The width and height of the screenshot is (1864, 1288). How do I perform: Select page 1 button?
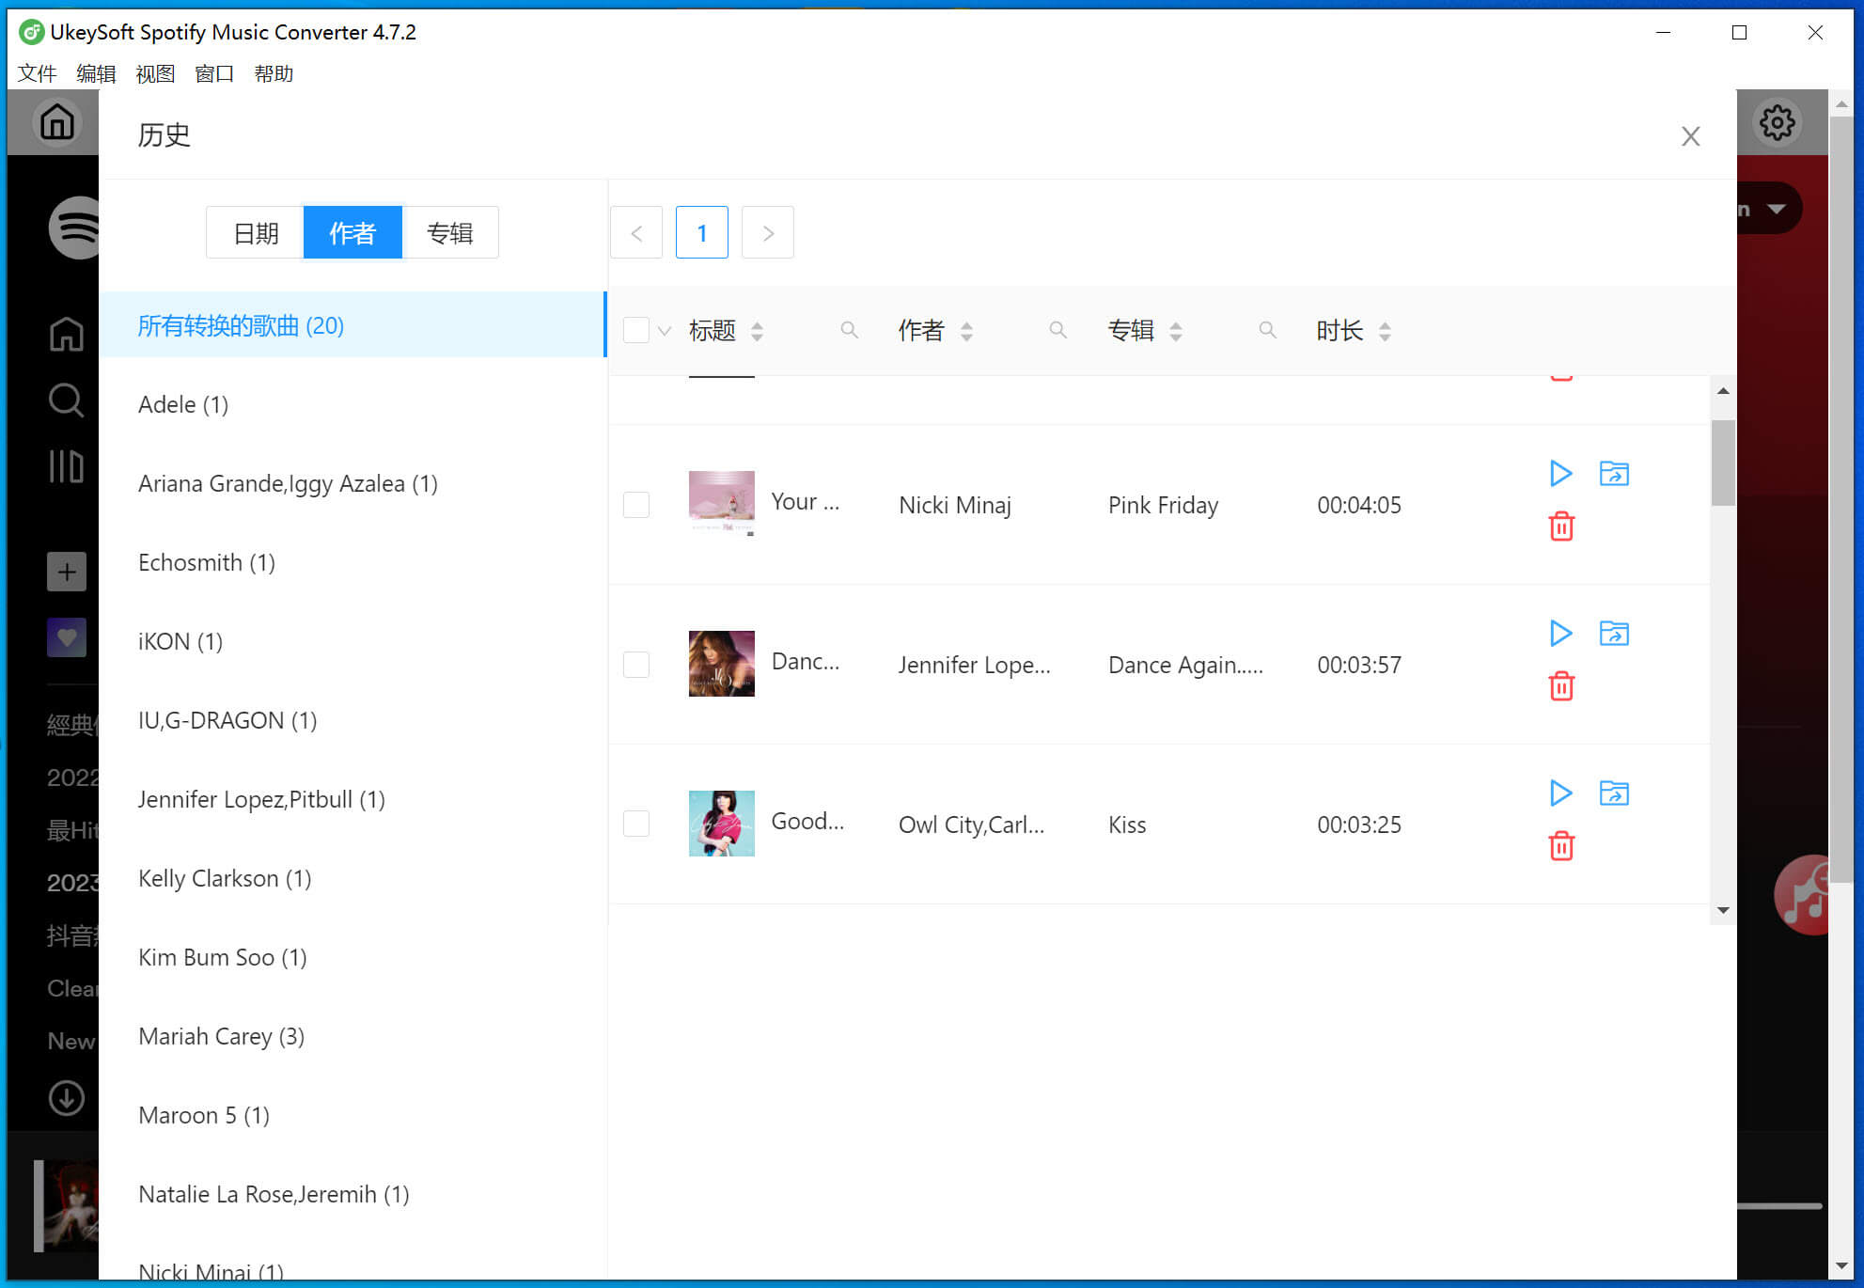702,232
